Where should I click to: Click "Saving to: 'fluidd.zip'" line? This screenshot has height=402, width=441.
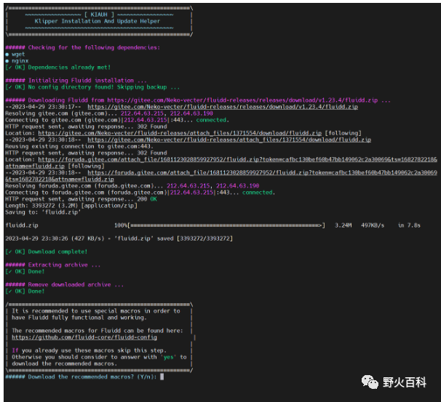click(43, 212)
